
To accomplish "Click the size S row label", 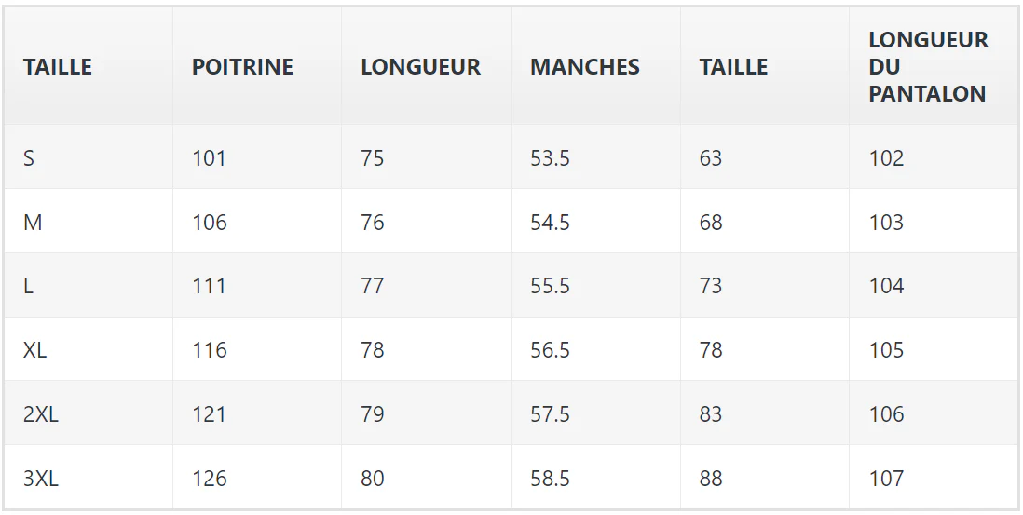I will [x=29, y=158].
